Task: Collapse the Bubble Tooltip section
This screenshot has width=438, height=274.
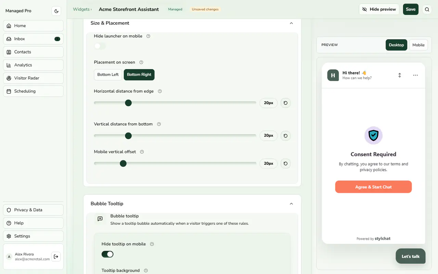Action: (x=291, y=204)
